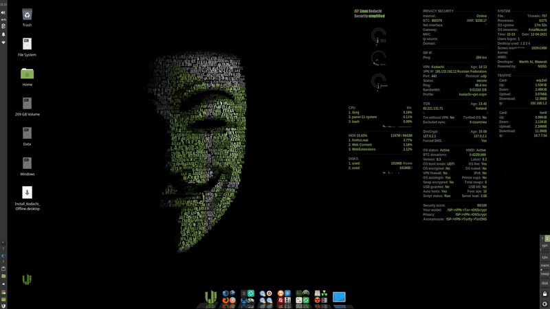Open the 209 GB Volume drive icon
The image size is (550, 309).
coord(27,104)
